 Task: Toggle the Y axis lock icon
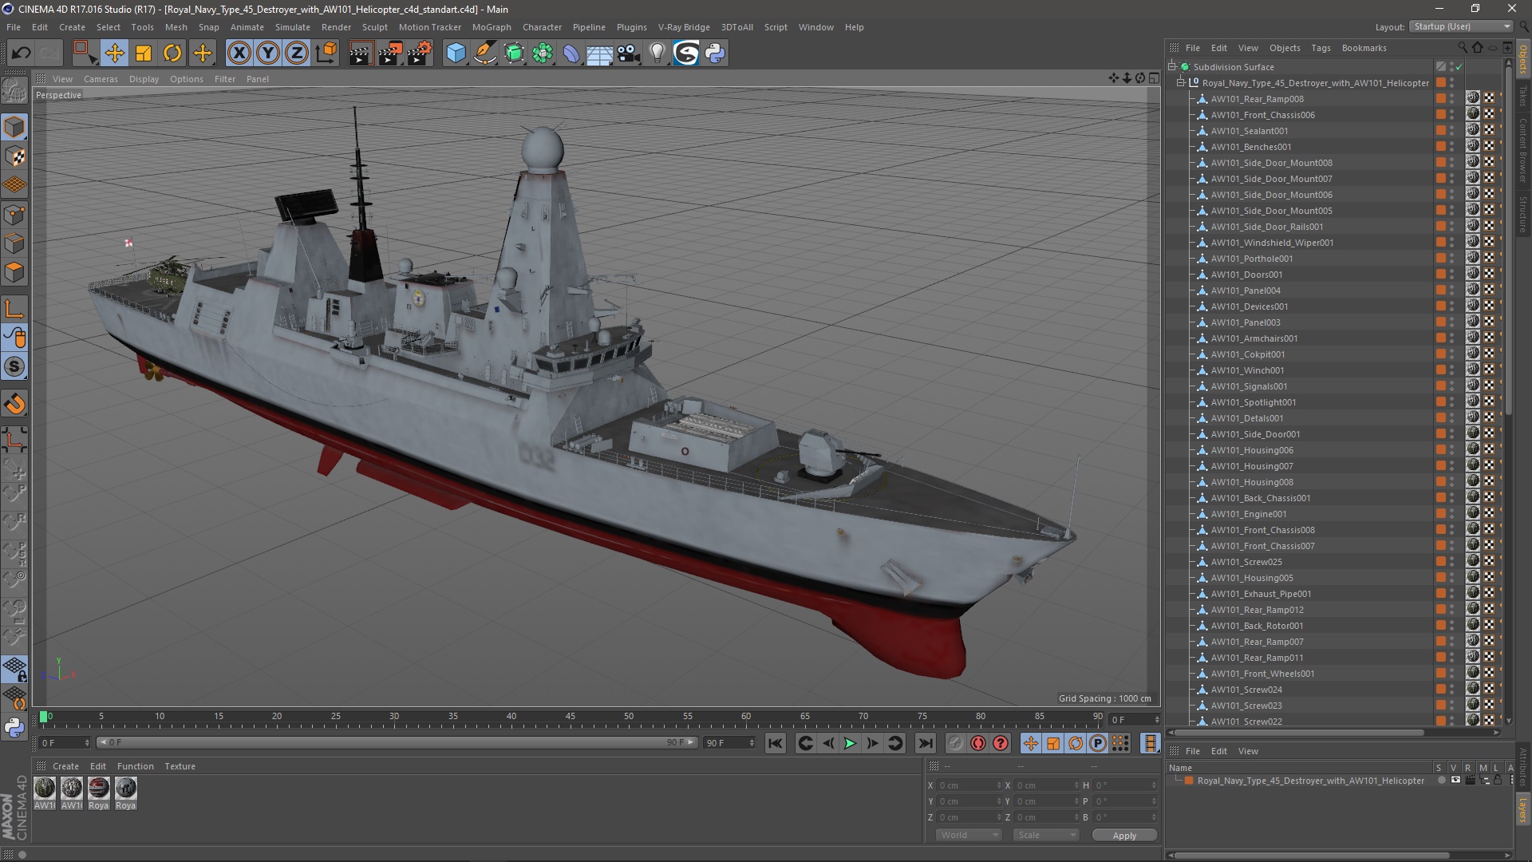(268, 53)
